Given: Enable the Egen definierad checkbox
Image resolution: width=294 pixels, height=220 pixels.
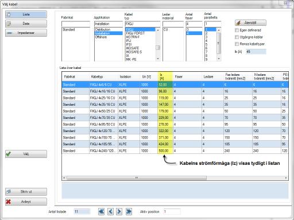Looking at the screenshot, I should pyautogui.click(x=237, y=30).
